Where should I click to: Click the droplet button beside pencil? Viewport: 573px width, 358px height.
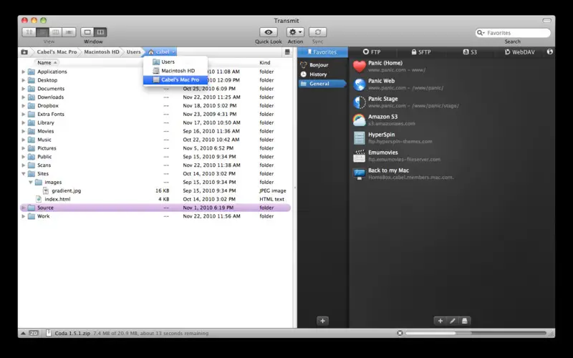tap(464, 321)
